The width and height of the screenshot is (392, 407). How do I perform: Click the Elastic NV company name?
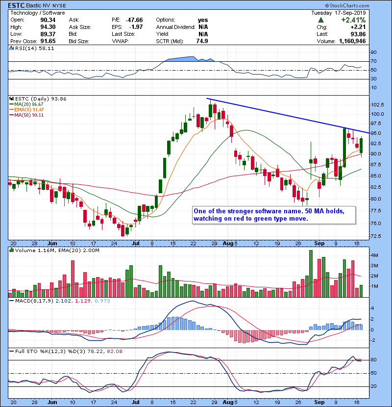[38, 6]
